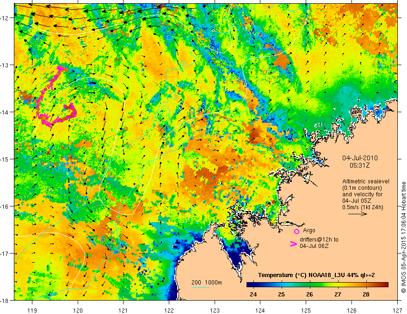The width and height of the screenshot is (407, 314).
Task: Click longitude axis label 123
Action: tap(215, 310)
